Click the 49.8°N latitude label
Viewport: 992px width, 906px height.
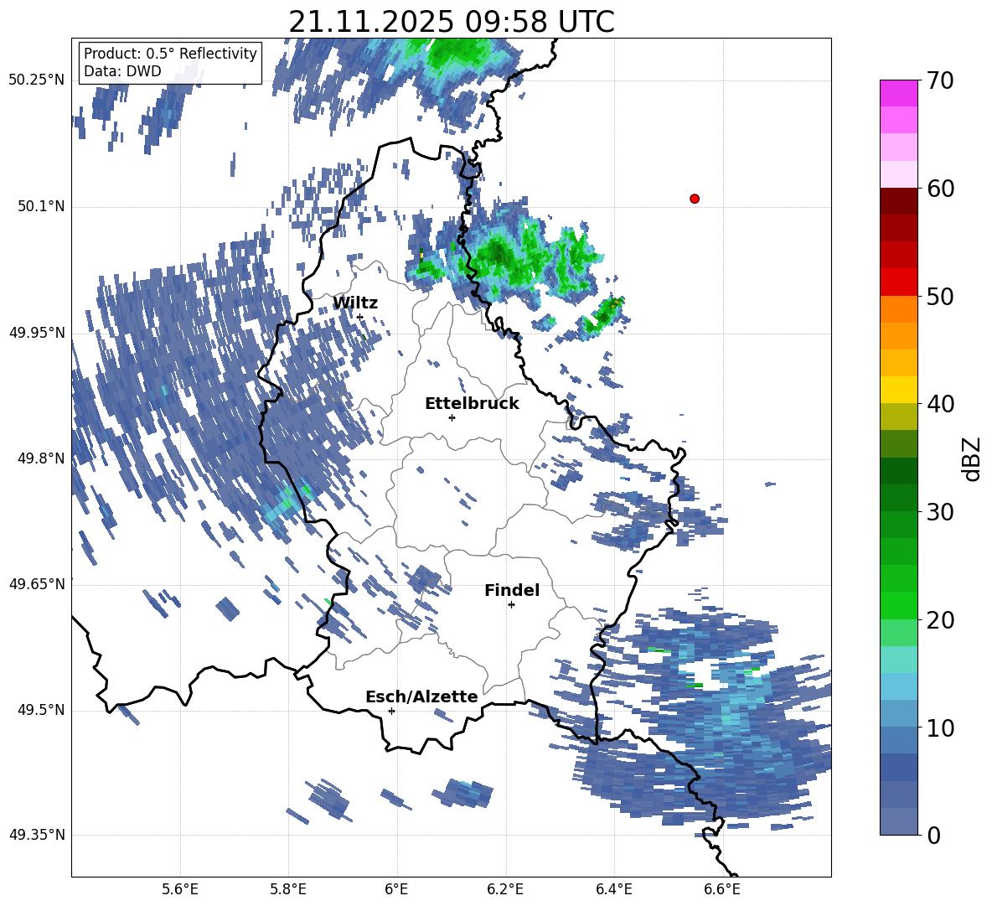tap(42, 458)
